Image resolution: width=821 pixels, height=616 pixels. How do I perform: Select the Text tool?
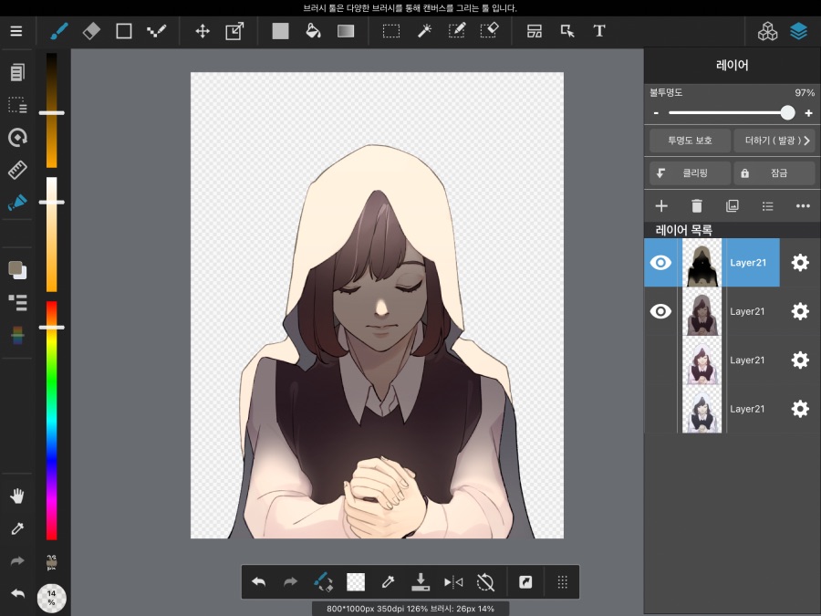pos(599,30)
